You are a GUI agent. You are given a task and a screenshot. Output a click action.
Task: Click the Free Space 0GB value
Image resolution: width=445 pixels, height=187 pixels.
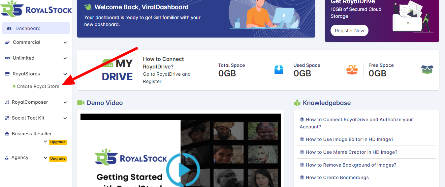click(x=377, y=73)
